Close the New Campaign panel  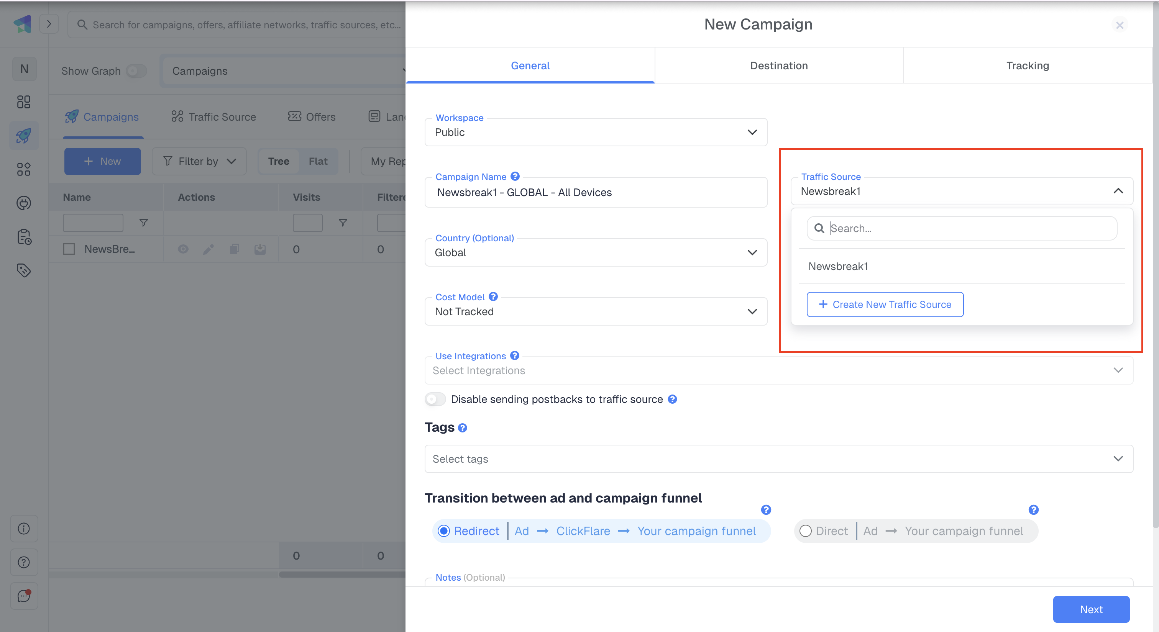pyautogui.click(x=1120, y=25)
